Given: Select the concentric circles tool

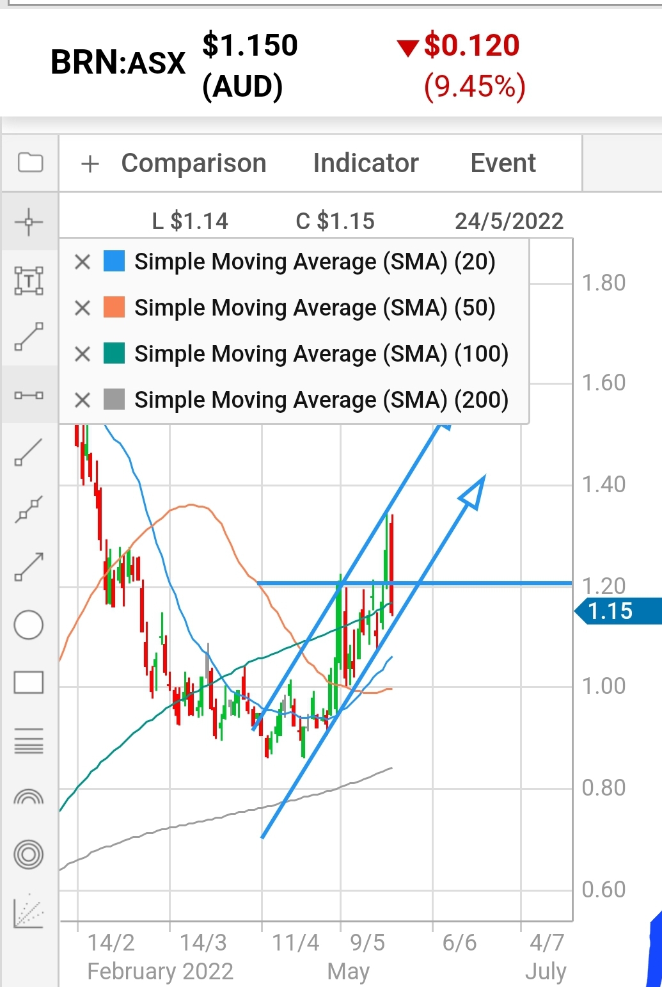Looking at the screenshot, I should [29, 855].
